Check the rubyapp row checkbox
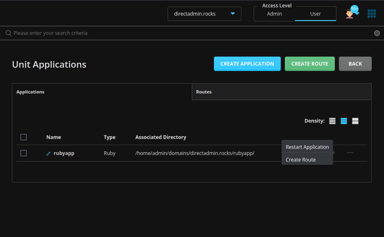Viewport: 384px width, 237px height. (23, 153)
